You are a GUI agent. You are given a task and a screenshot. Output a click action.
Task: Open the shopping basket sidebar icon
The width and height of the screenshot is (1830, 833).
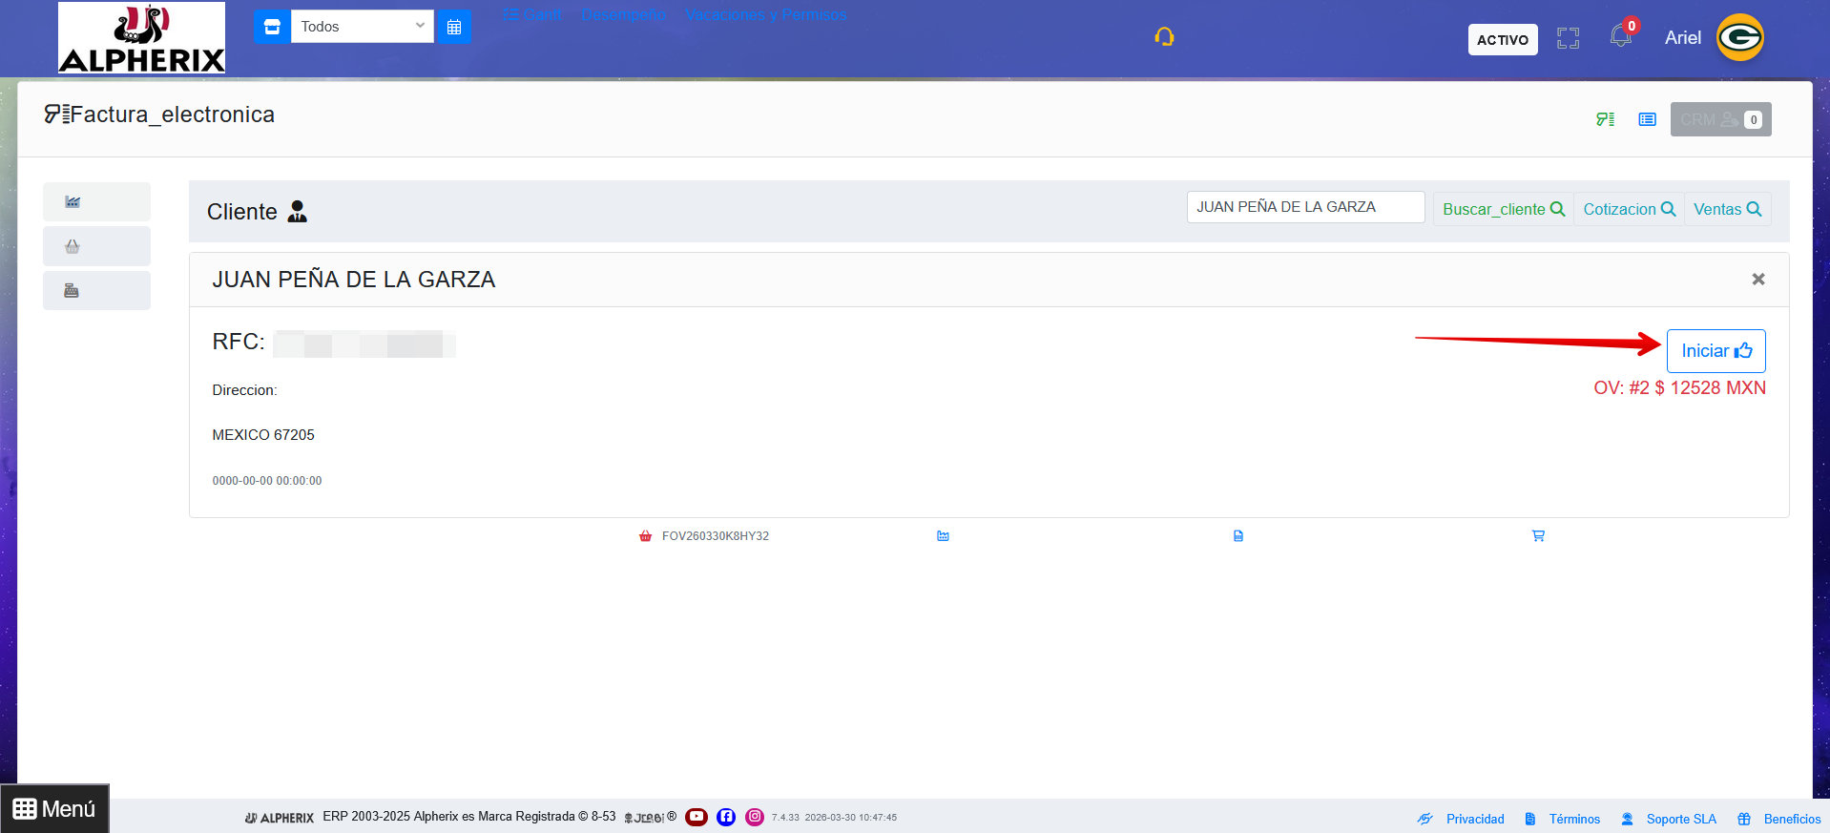(x=73, y=246)
